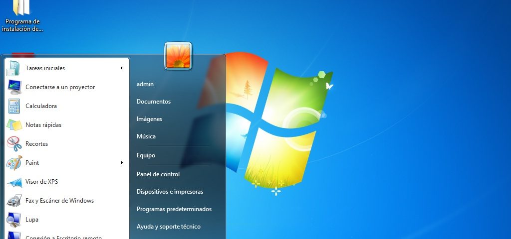The width and height of the screenshot is (511, 239).
Task: Click the Calculadora label text
Action: click(41, 106)
